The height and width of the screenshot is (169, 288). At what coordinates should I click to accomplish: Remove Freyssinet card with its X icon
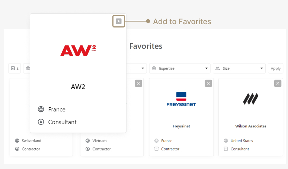pyautogui.click(x=208, y=84)
